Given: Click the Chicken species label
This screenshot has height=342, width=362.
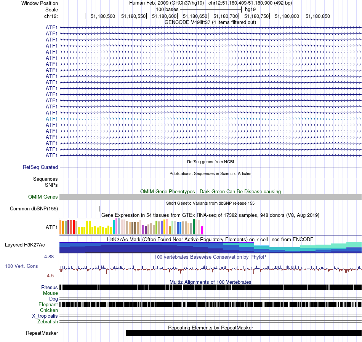Looking at the screenshot, I should pyautogui.click(x=49, y=310).
